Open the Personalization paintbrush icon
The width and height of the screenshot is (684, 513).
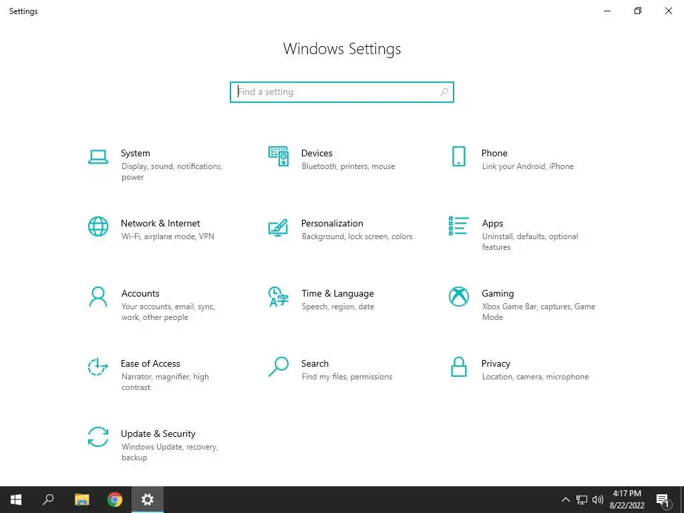click(x=279, y=227)
